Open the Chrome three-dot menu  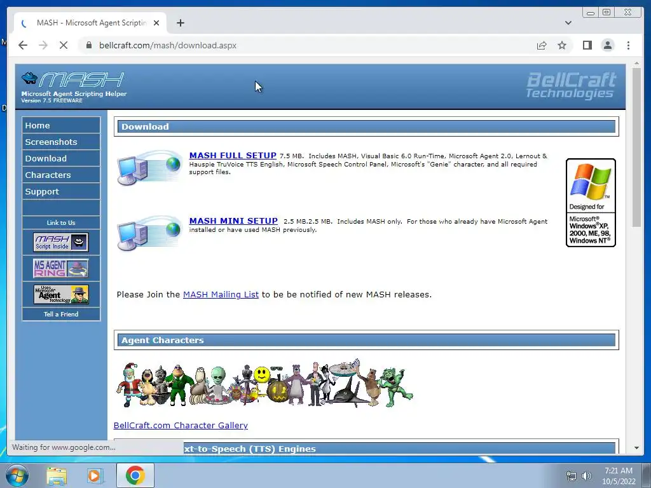click(x=628, y=45)
